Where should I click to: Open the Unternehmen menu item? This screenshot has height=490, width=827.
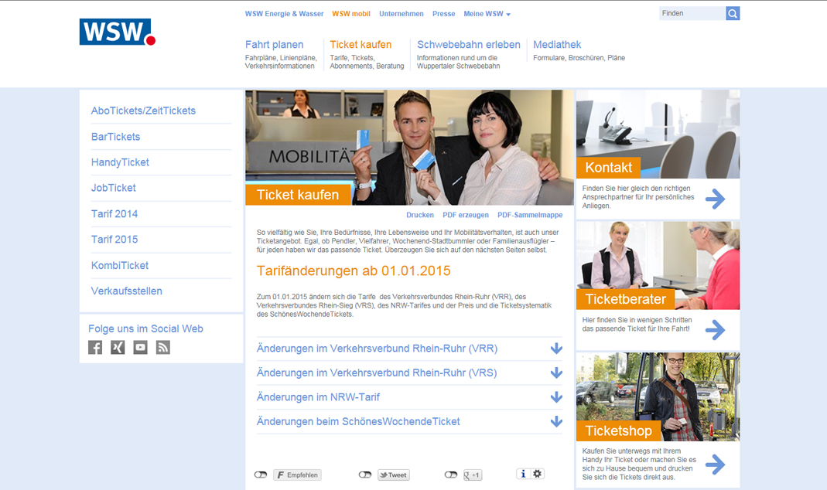coord(402,14)
